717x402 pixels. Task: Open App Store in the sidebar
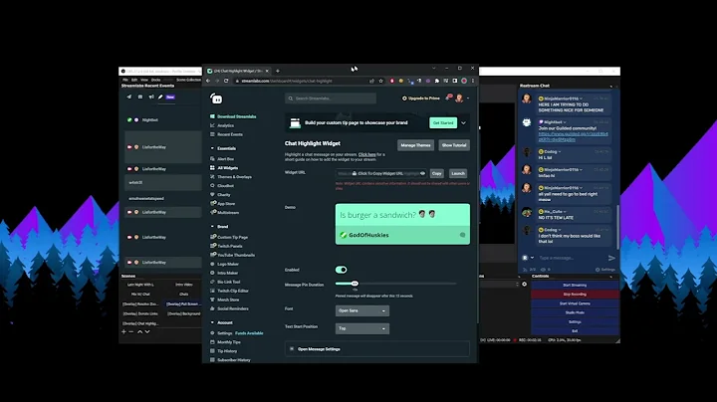click(x=226, y=204)
